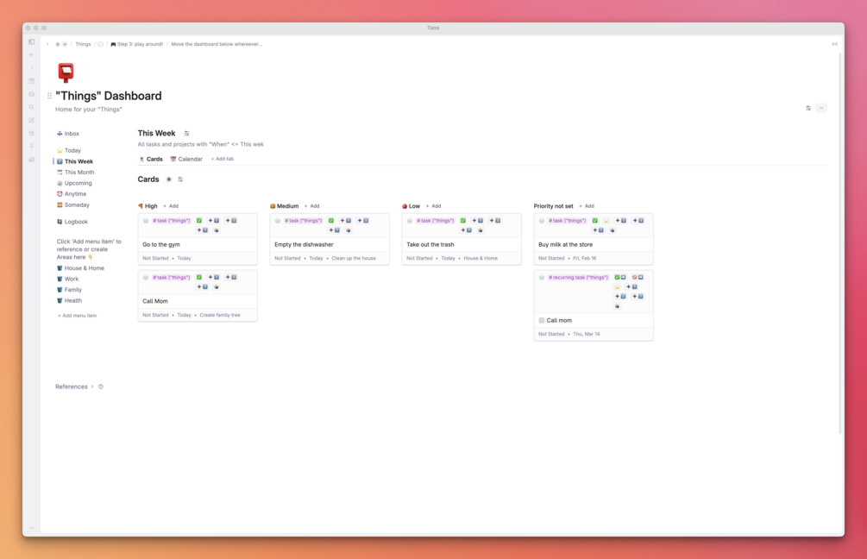Select Anytime in the dashboard menu

pos(72,194)
